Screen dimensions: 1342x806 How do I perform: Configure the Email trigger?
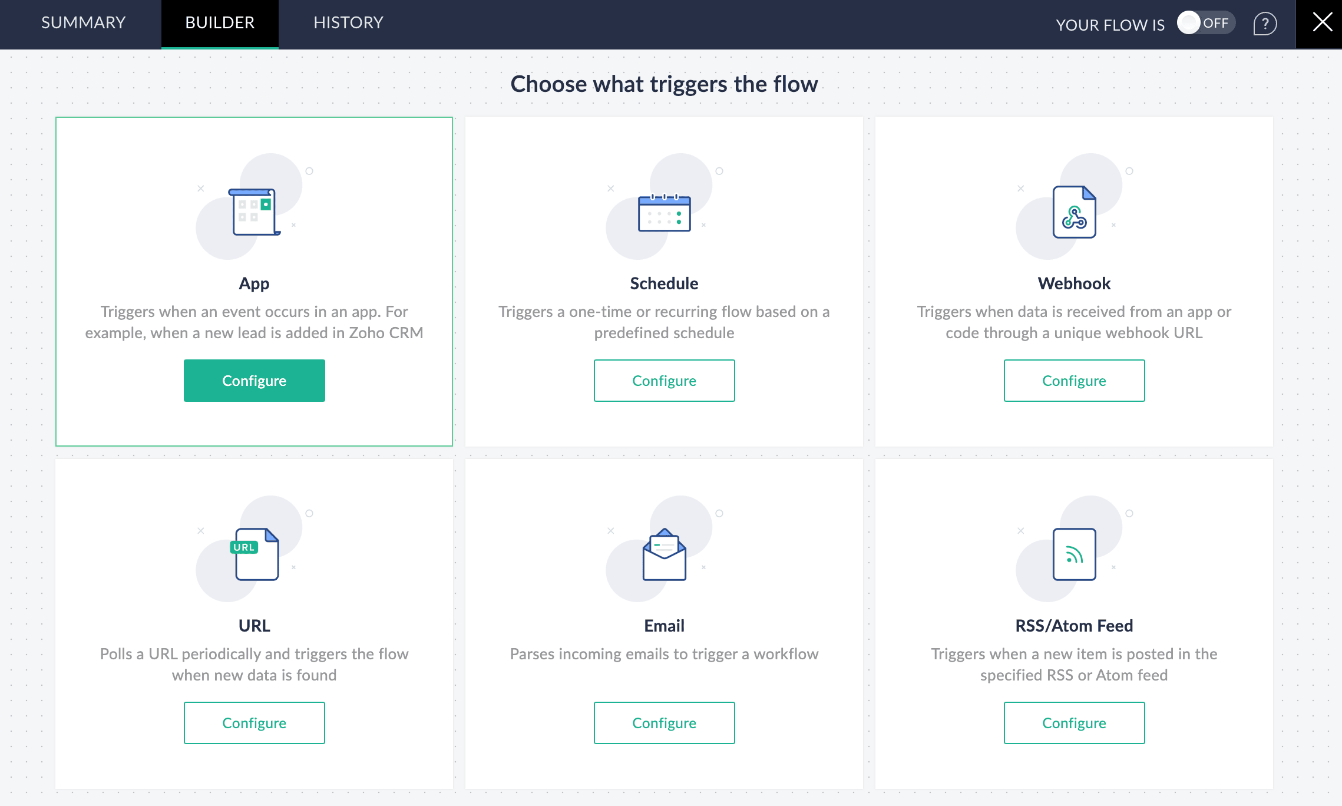tap(664, 723)
